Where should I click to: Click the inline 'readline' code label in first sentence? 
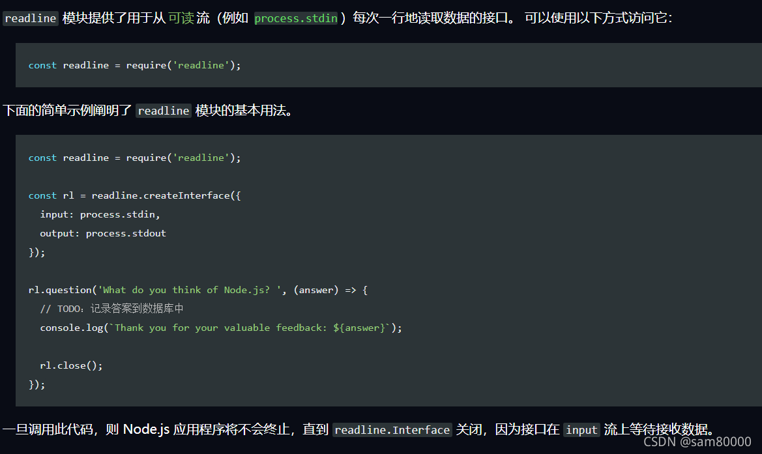pyautogui.click(x=31, y=18)
